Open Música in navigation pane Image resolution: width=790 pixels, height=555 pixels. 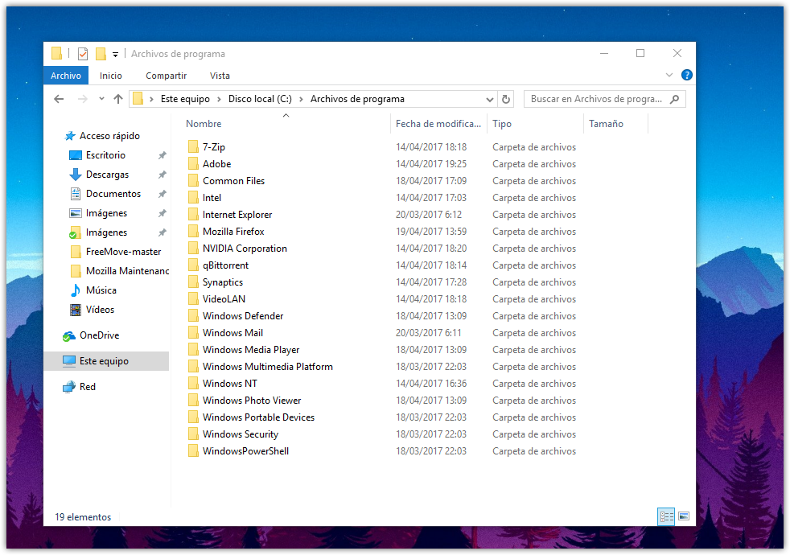[x=101, y=290]
